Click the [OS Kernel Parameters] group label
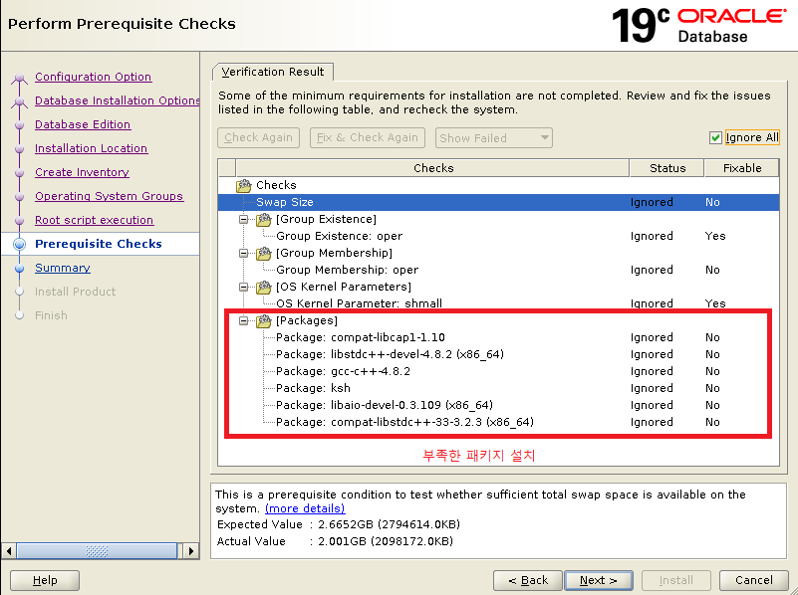The image size is (798, 595). click(x=344, y=288)
